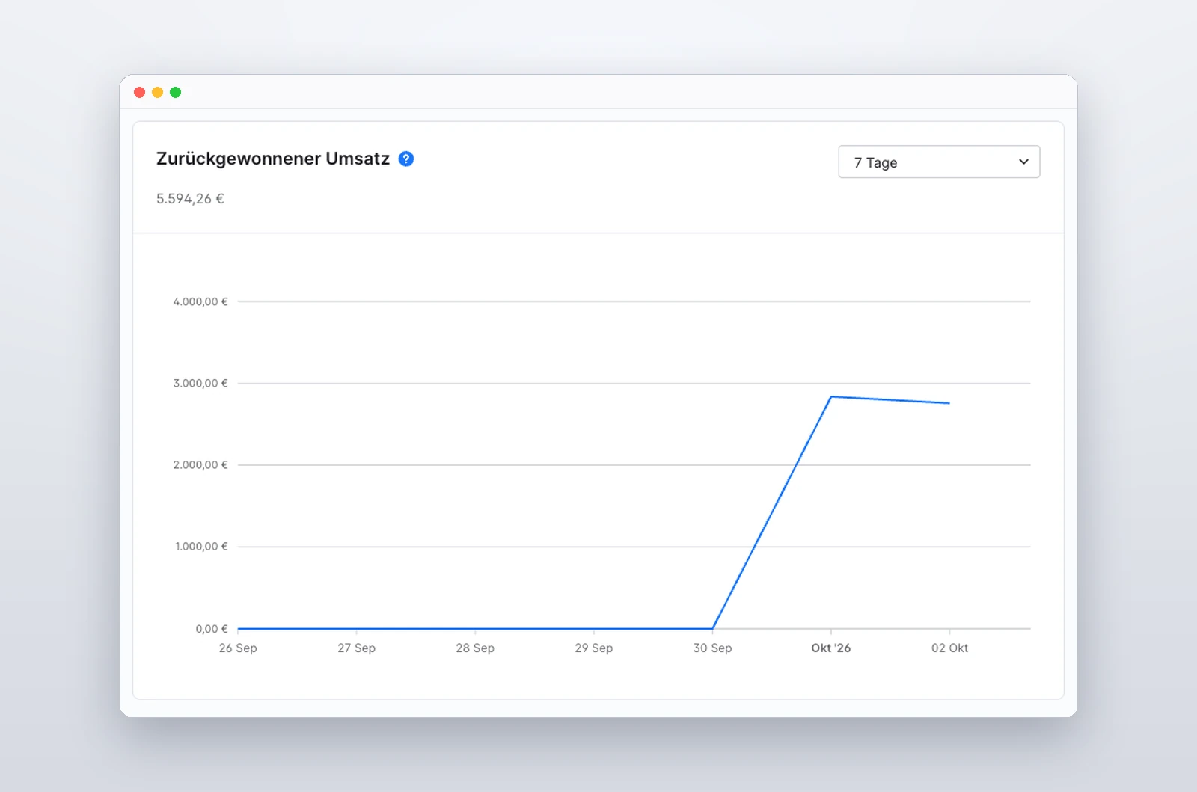1197x792 pixels.
Task: Click the 02 Okt date label
Action: [949, 648]
